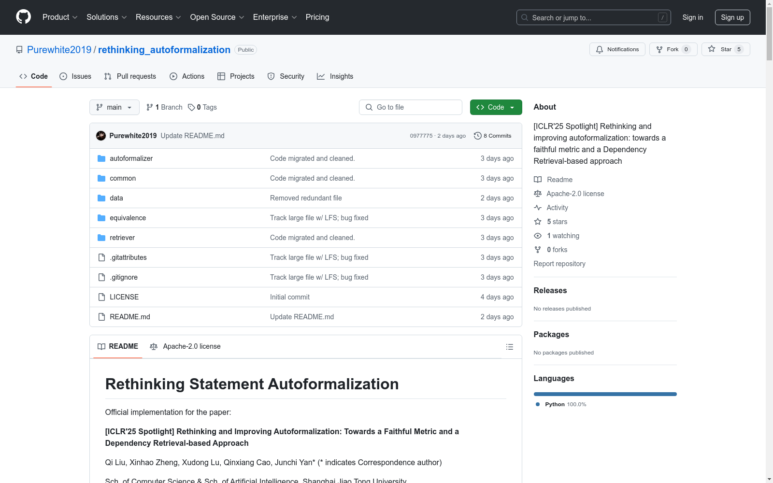Click Report repository link
773x483 pixels.
click(559, 264)
